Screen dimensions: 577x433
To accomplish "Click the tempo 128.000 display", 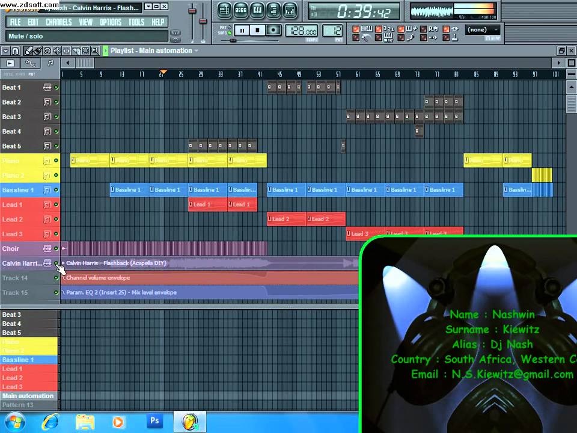I will point(301,31).
